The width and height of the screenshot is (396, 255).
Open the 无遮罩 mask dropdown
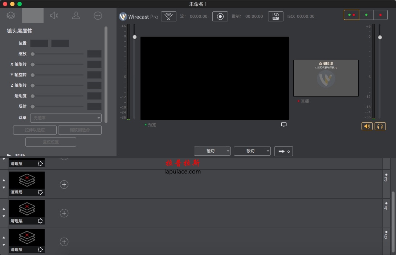coord(66,118)
